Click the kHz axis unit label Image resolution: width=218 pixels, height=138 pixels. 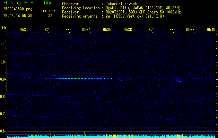[x=3, y=28]
